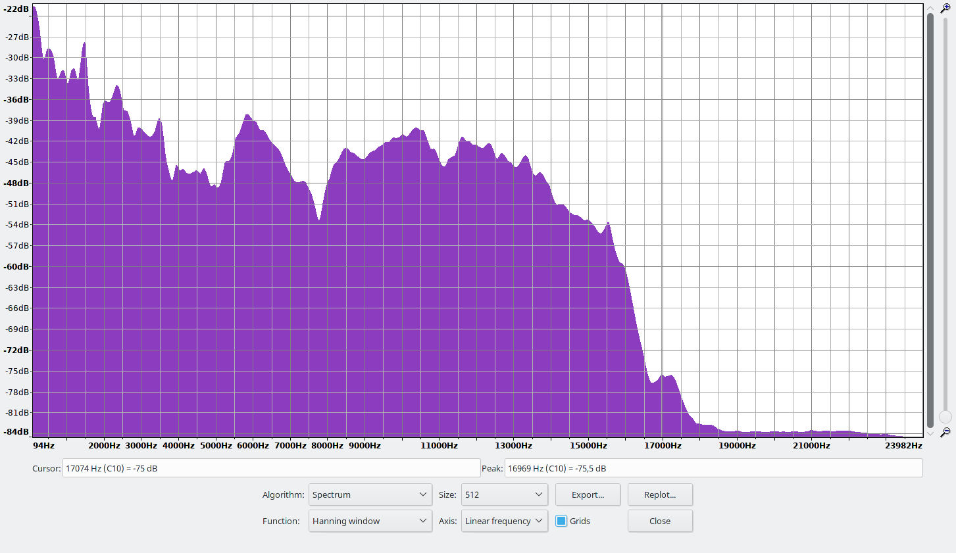Click the -60dB axis label
956x553 pixels.
point(16,266)
